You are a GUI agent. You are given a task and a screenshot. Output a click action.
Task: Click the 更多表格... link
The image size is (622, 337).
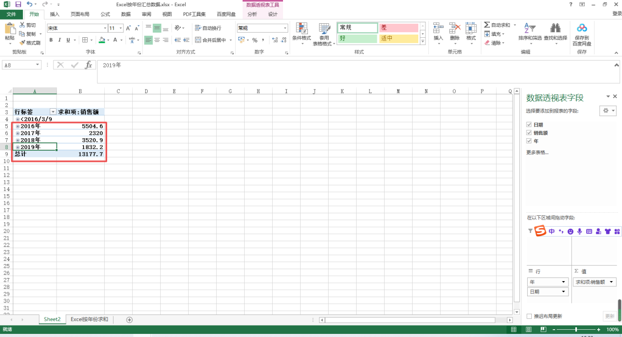pyautogui.click(x=537, y=152)
